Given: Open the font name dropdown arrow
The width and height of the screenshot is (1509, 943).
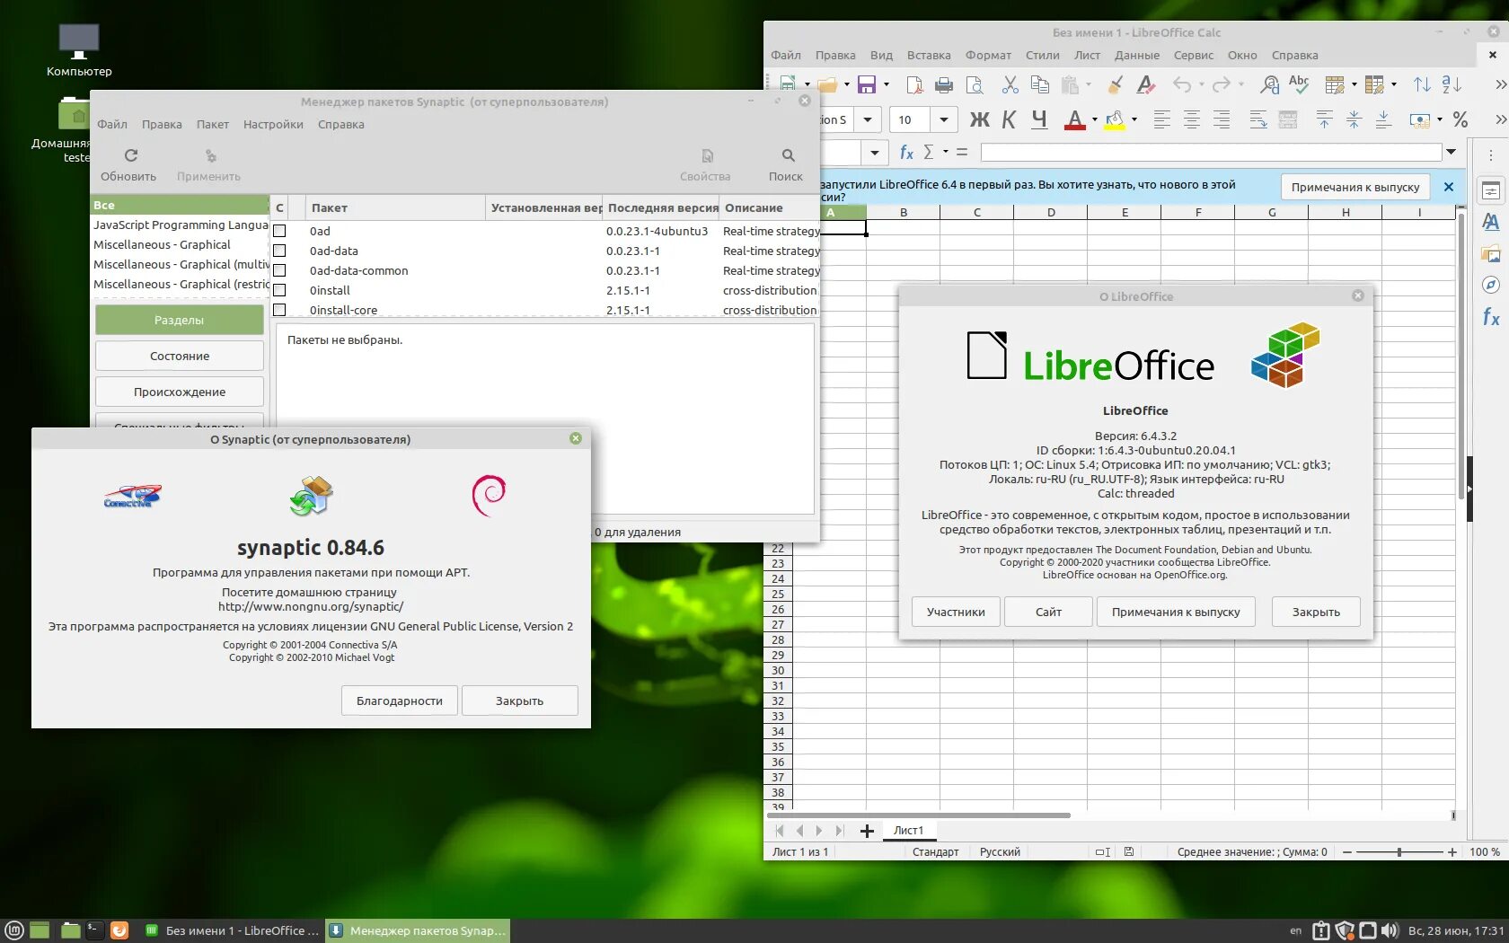Looking at the screenshot, I should tap(868, 119).
